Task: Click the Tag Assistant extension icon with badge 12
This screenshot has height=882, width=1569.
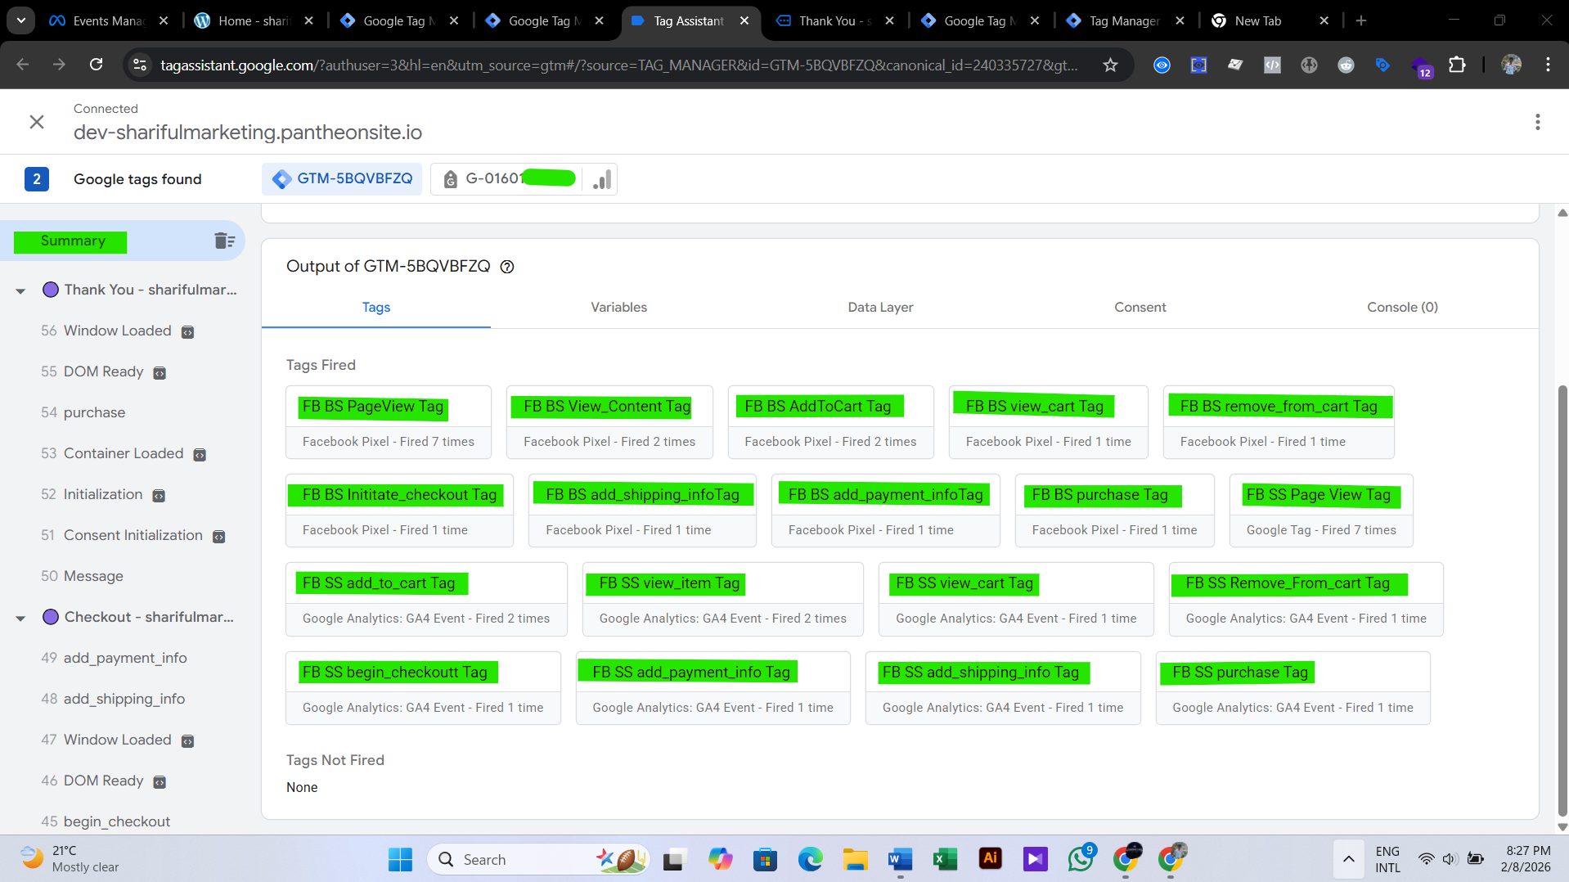Action: pyautogui.click(x=1423, y=65)
